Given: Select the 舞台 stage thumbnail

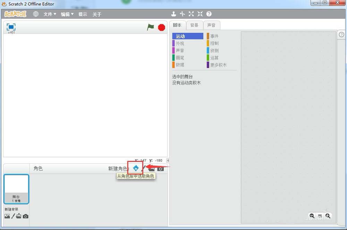Looking at the screenshot, I should [16, 189].
